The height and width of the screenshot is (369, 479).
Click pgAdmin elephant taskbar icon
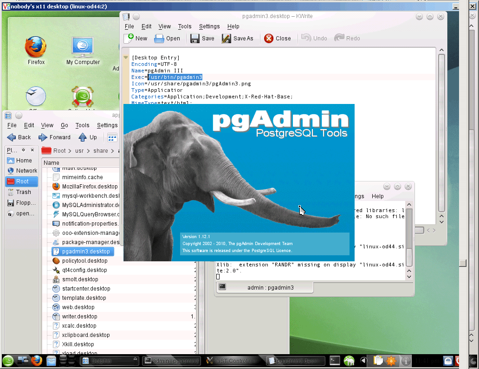[349, 361]
